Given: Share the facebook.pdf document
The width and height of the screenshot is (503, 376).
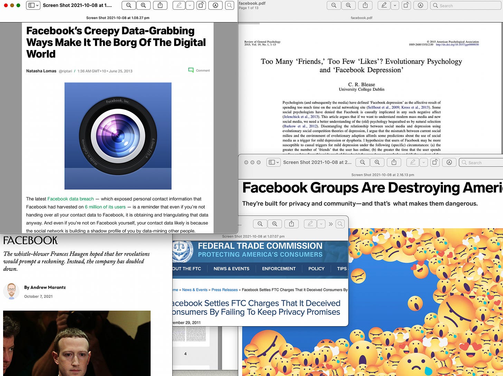Looking at the screenshot, I should 365,5.
